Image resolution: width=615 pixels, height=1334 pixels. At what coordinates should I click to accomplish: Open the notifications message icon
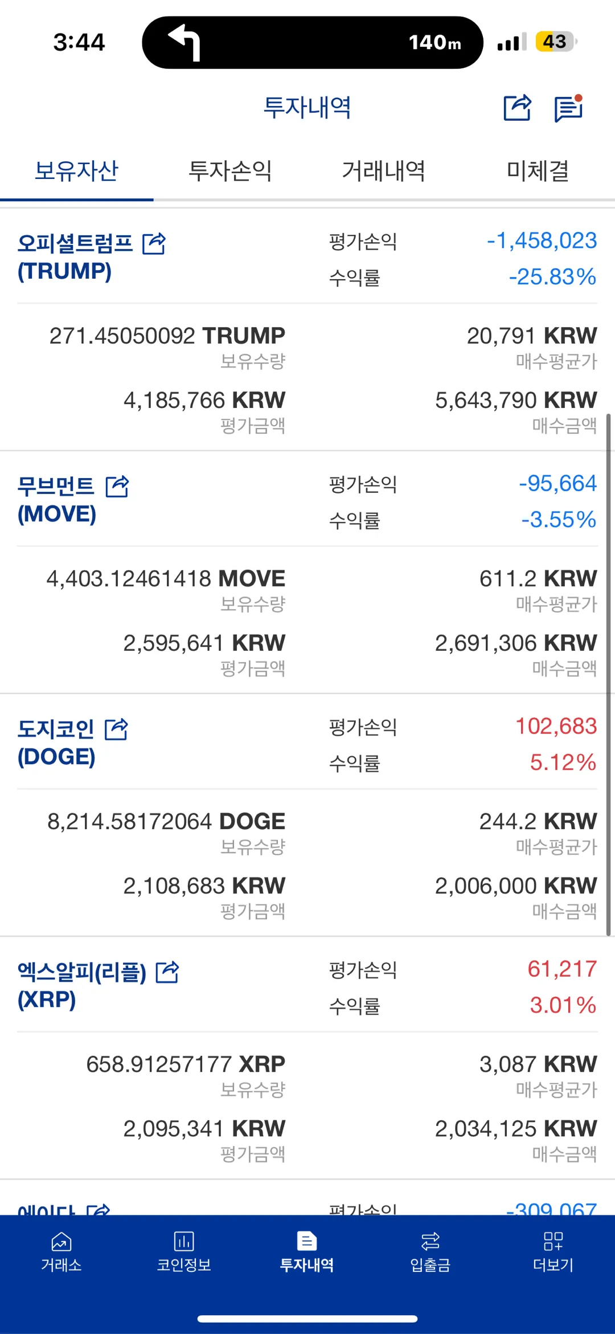(568, 108)
